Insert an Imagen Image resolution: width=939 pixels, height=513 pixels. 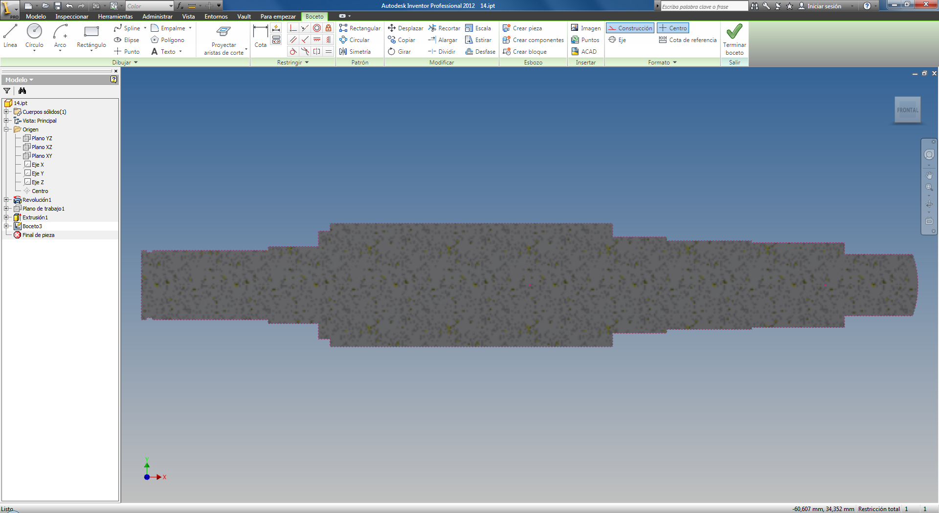(585, 28)
